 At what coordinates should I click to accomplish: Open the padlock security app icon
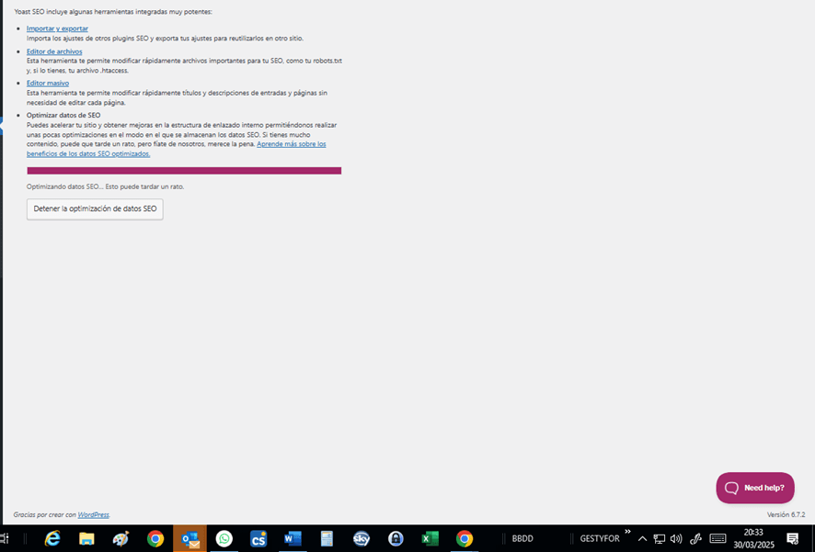pos(396,538)
